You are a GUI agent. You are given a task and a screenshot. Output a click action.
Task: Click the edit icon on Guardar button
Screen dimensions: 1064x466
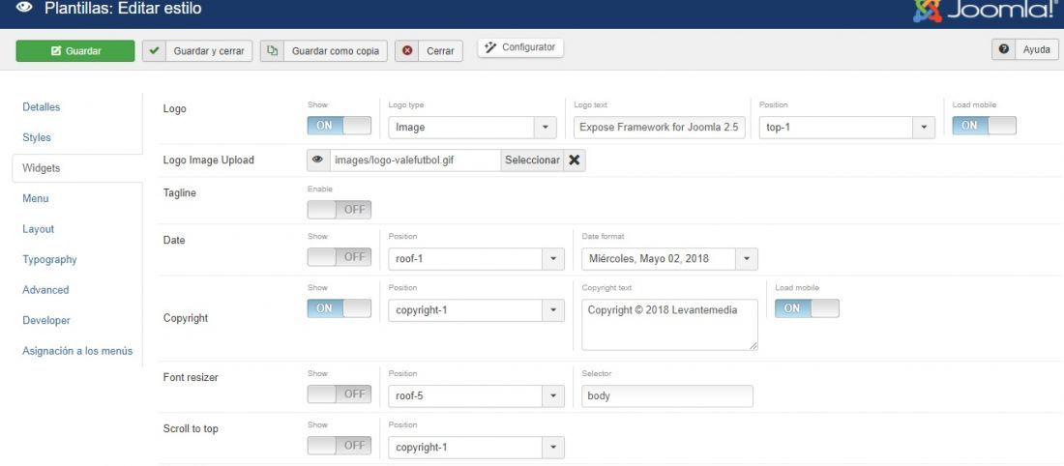pyautogui.click(x=56, y=51)
